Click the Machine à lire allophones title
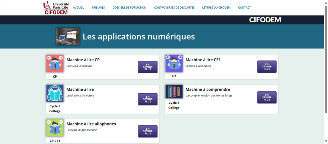The image size is (328, 144). click(91, 124)
